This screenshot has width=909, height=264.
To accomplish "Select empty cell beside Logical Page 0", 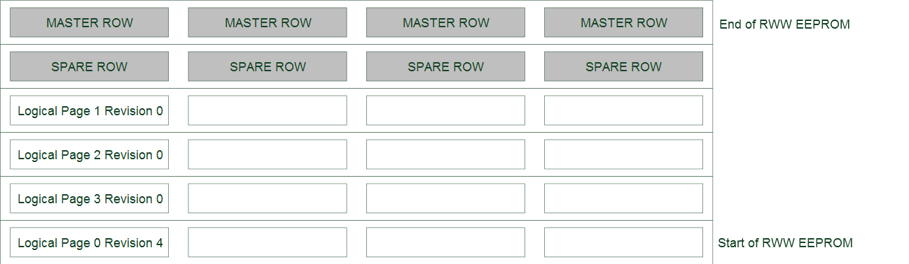I will click(268, 242).
